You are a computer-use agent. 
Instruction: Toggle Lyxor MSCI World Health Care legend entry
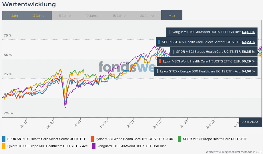(x=134, y=139)
